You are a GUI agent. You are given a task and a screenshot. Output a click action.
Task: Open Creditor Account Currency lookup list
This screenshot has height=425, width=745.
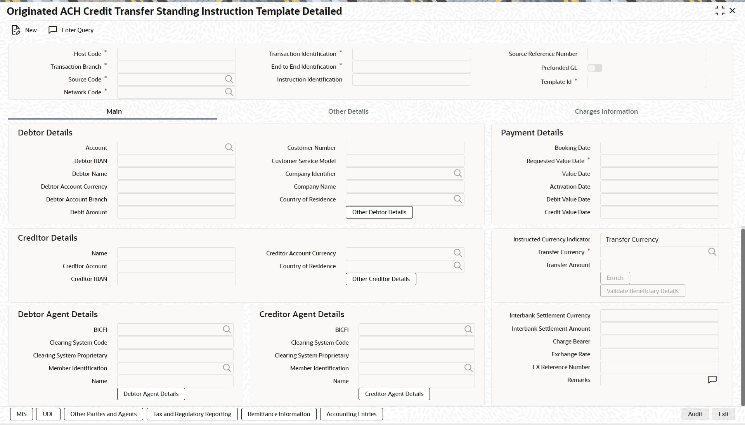[x=457, y=253]
